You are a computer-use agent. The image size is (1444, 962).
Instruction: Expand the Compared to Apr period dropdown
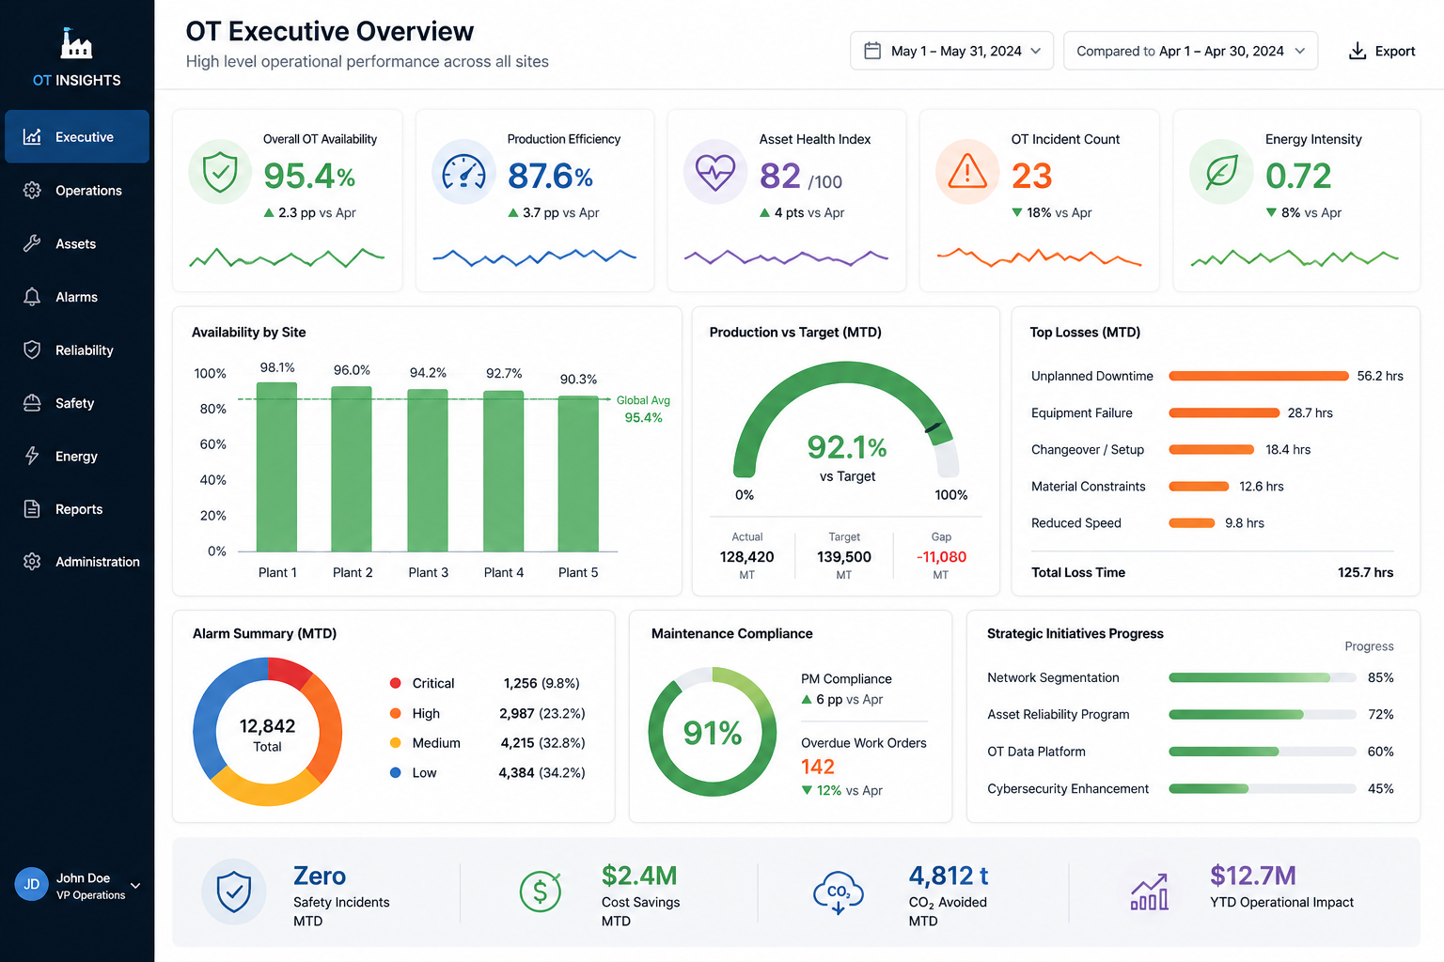pos(1190,51)
